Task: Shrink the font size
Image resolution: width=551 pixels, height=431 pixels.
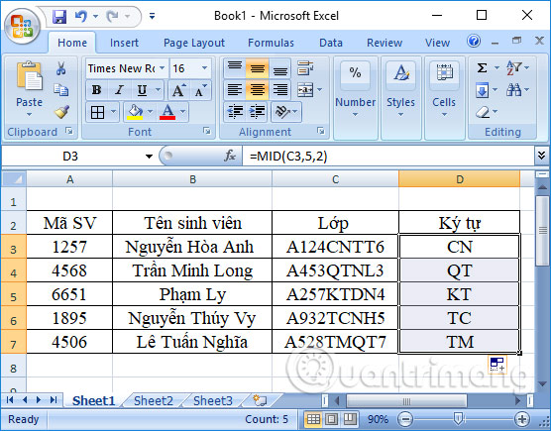Action: [x=200, y=90]
